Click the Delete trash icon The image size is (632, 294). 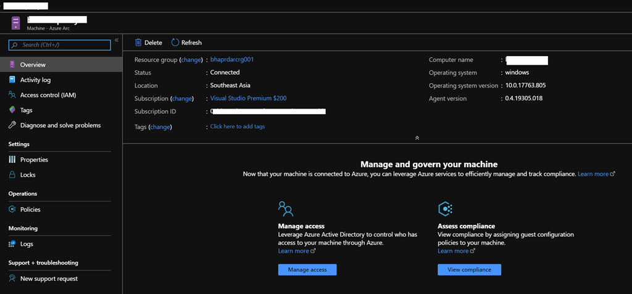point(138,43)
